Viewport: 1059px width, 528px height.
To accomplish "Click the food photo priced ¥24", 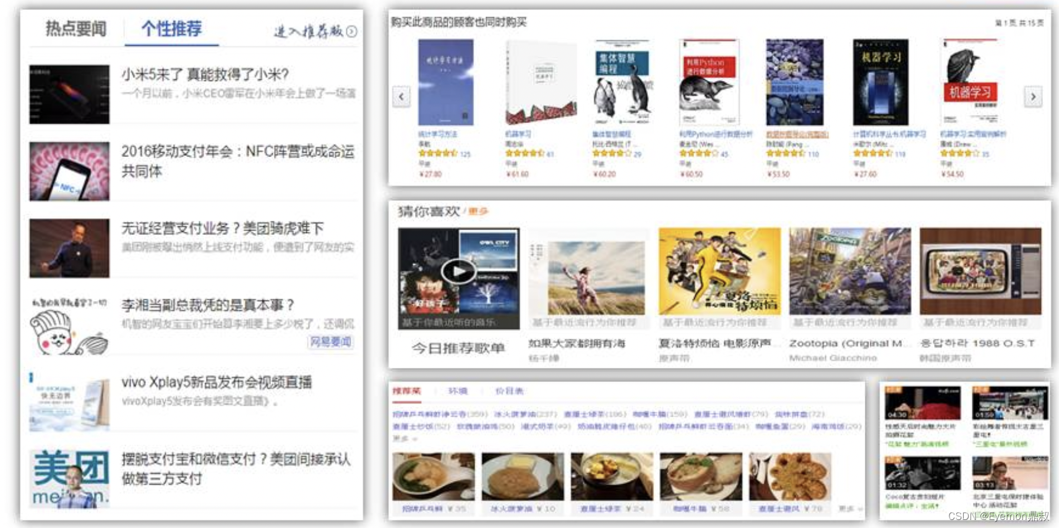I will 612,477.
